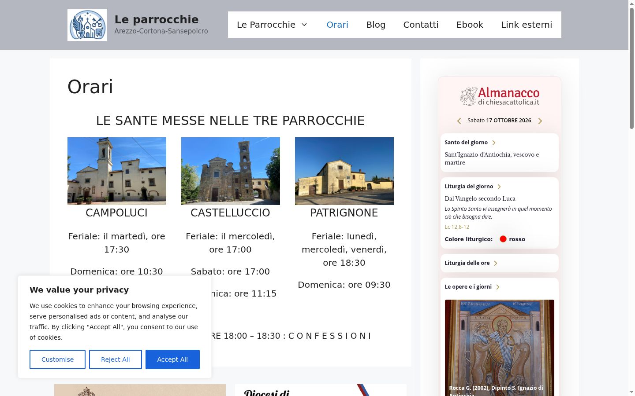Viewport: 635px width, 396px height.
Task: Open Liturgia delle ore chevron
Action: click(x=496, y=263)
